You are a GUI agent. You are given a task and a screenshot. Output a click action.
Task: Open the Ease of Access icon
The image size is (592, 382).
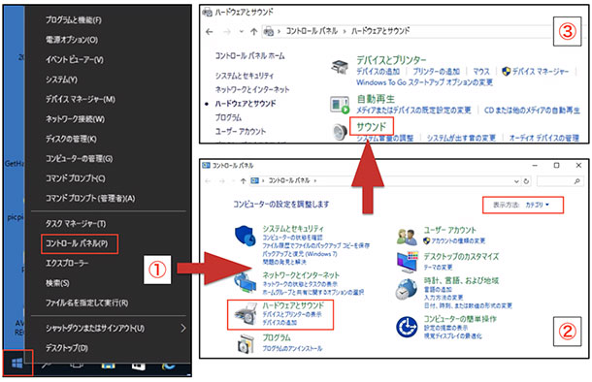[x=407, y=327]
